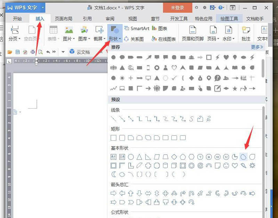This screenshot has height=218, width=278.
Task: Open 在线图表 online charts
Action: (x=164, y=39)
